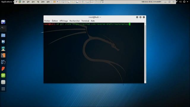Expand the system menu arrow in top bar
The image size is (190, 107).
coord(187,2)
